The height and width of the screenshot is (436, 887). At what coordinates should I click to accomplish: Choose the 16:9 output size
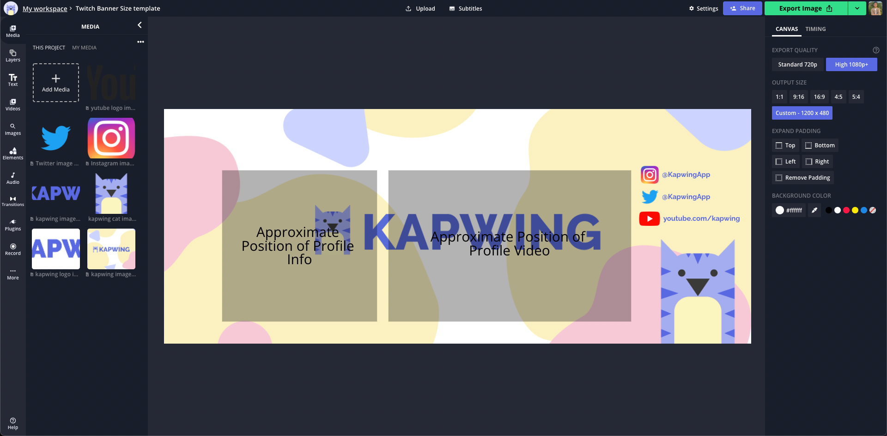819,97
